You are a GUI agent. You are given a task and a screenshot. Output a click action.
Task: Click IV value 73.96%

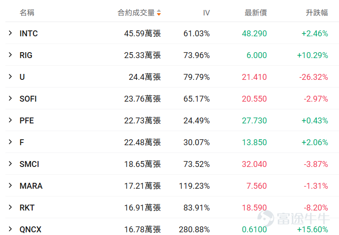pyautogui.click(x=197, y=55)
